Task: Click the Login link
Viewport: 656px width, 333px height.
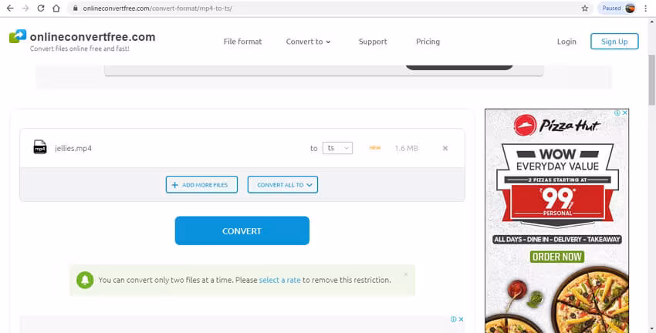Action: tap(566, 42)
